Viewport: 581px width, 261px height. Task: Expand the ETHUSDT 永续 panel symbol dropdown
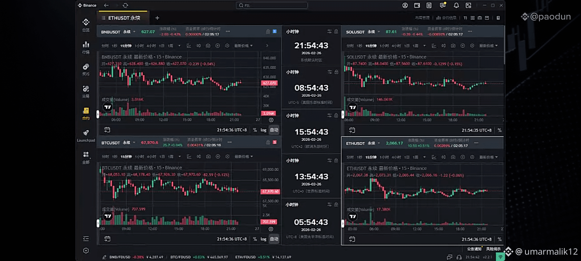(379, 143)
